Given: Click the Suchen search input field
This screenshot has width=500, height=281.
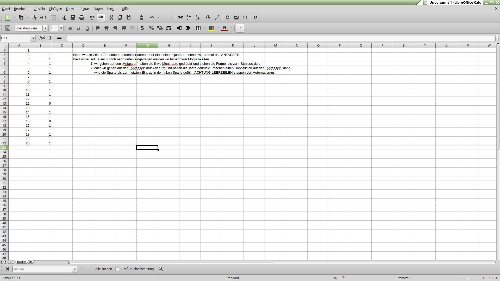Looking at the screenshot, I should click(42, 269).
